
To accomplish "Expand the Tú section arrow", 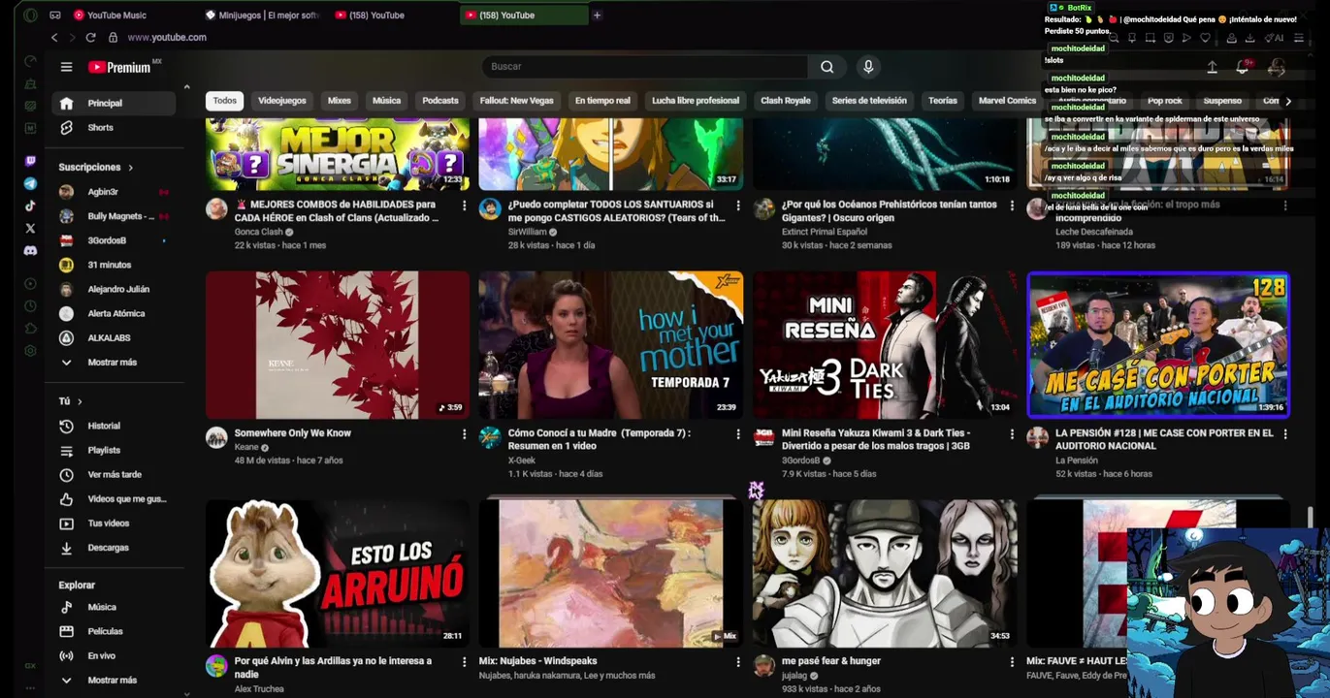I will (x=80, y=401).
